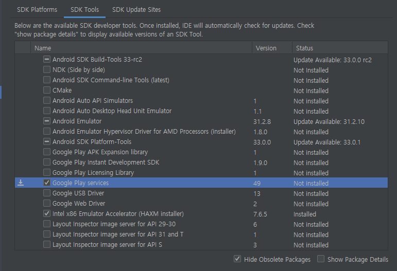Image resolution: width=397 pixels, height=271 pixels.
Task: Check Android Auto Desktop Head Unit Emulator box
Action: 46,111
